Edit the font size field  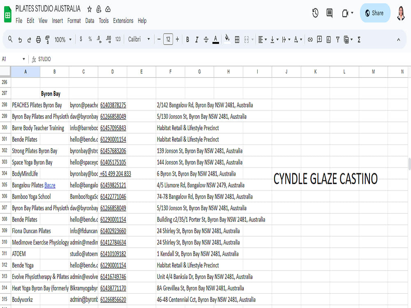(x=168, y=39)
